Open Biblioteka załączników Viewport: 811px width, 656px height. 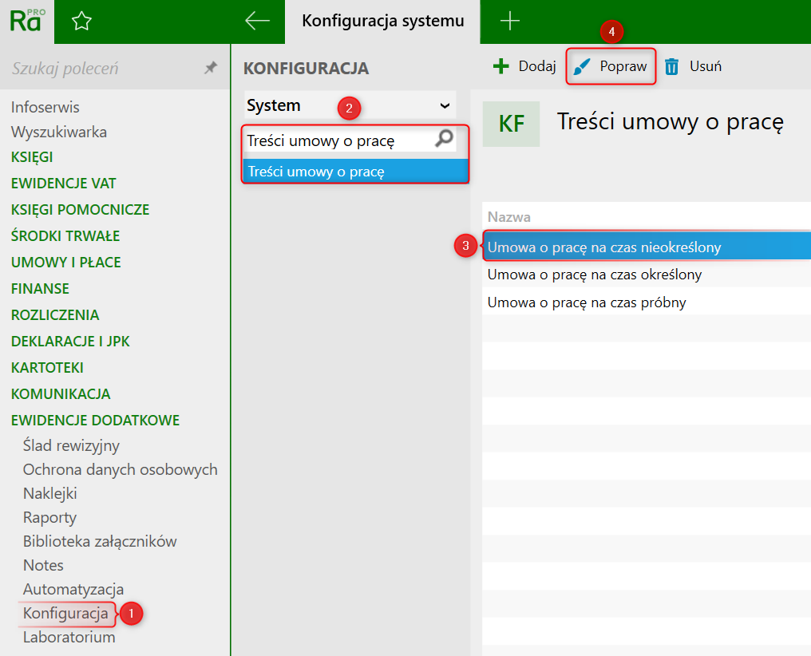[100, 541]
